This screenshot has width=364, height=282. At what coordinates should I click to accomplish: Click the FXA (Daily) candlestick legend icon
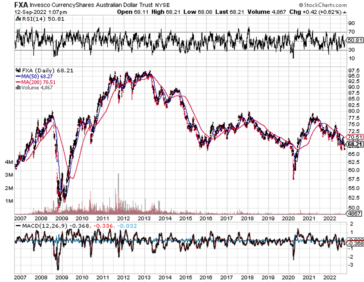coord(17,69)
